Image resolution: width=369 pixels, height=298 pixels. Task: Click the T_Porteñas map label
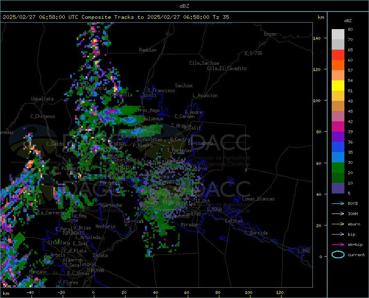(x=179, y=150)
